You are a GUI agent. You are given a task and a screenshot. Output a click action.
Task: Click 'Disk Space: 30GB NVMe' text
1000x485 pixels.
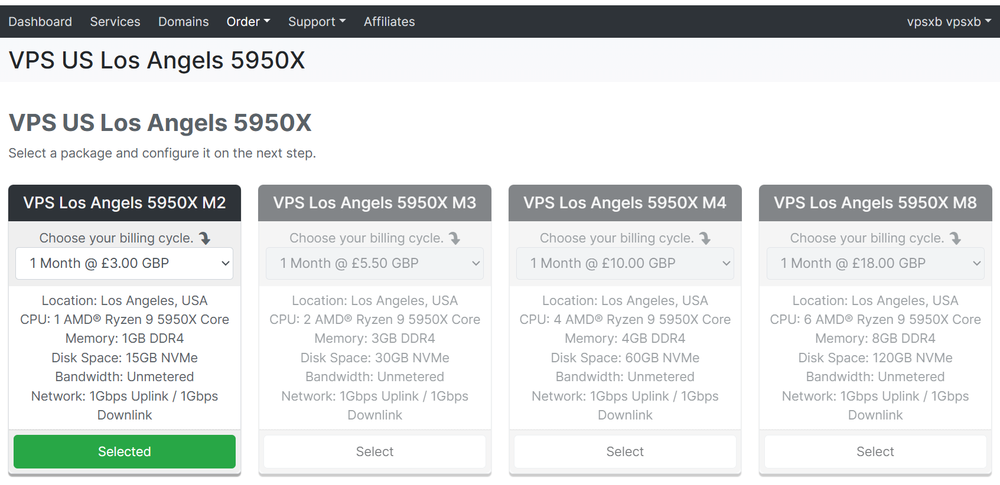[x=374, y=358]
